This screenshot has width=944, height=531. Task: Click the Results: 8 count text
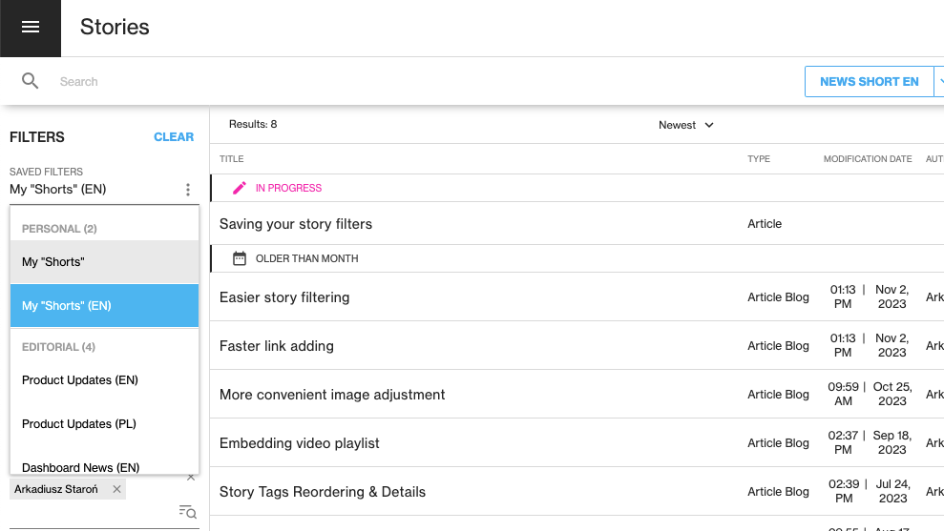pos(253,125)
